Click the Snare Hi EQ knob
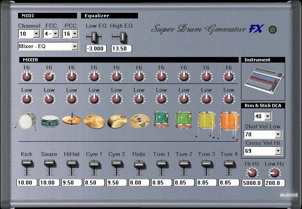This screenshot has width=302, height=209. coord(49,77)
